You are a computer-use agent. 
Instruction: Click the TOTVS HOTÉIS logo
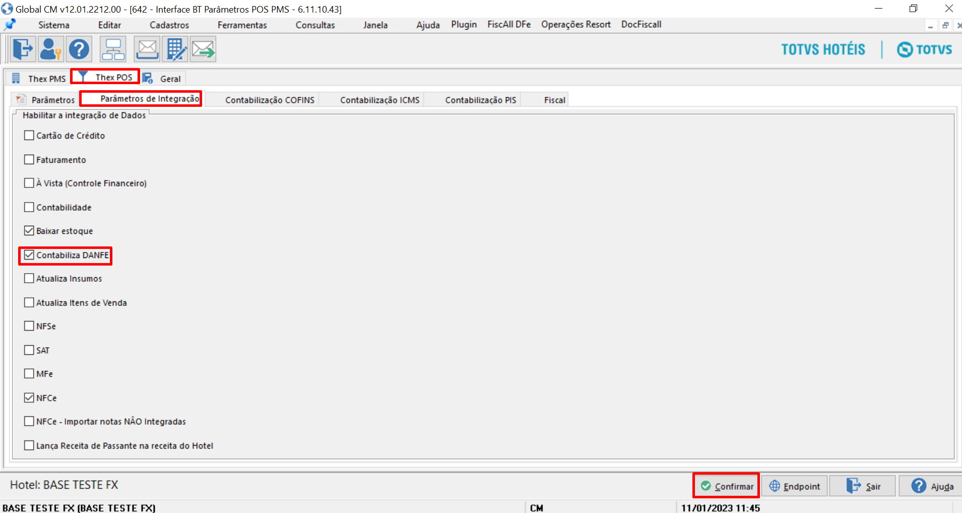pos(823,49)
